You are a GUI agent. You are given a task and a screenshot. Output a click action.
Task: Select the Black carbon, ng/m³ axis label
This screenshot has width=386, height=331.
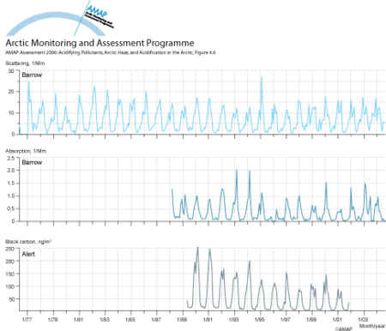click(28, 242)
